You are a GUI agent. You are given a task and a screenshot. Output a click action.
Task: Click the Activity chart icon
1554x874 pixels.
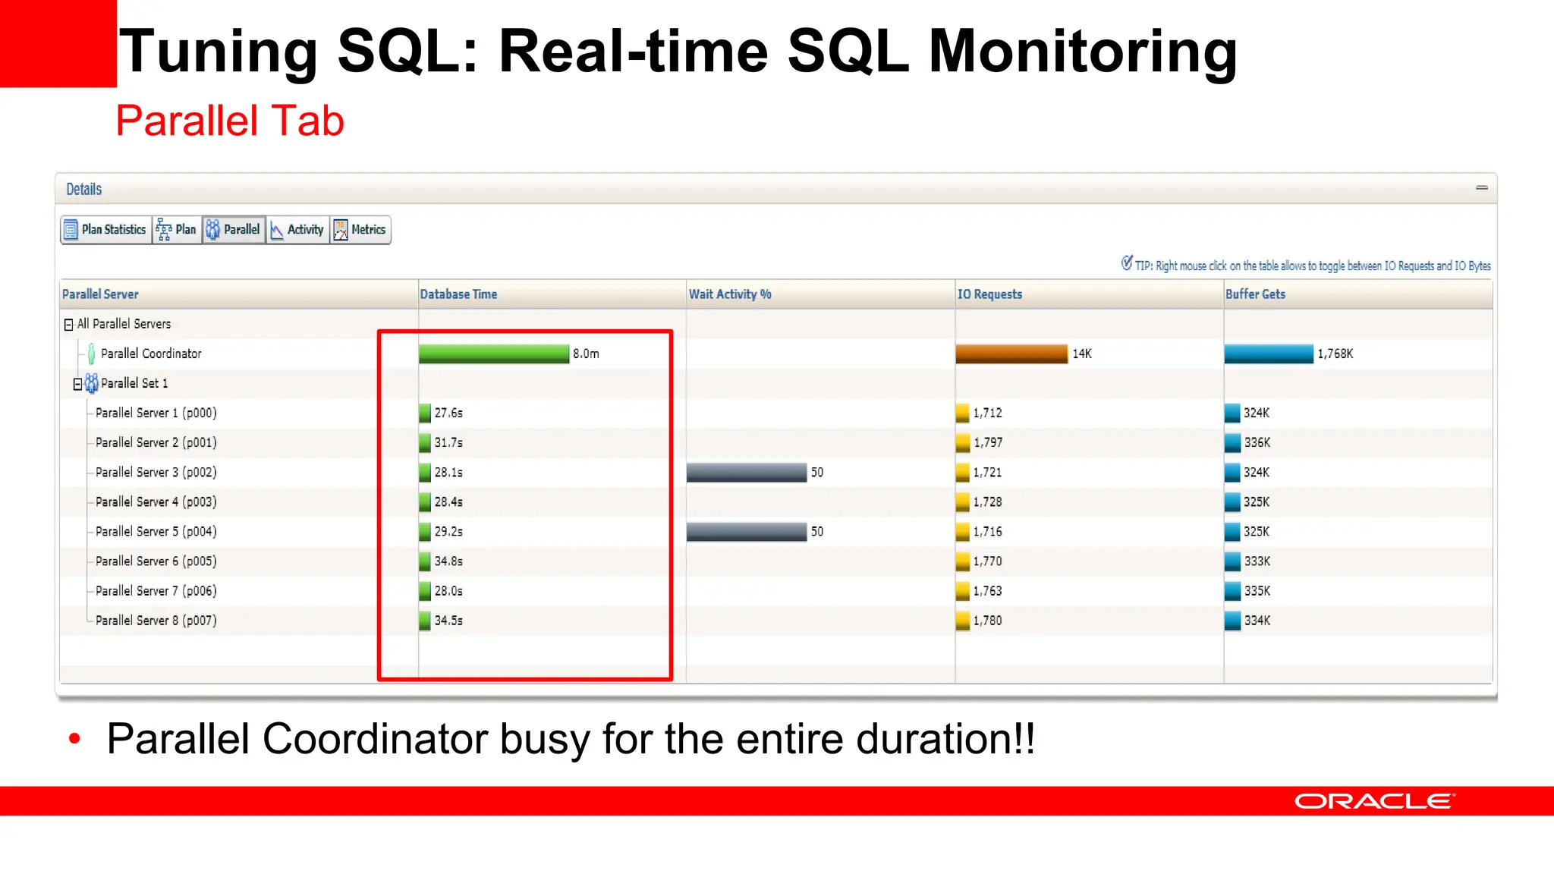coord(277,229)
